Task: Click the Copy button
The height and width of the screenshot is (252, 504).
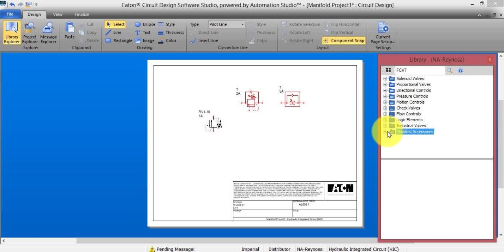Action: (x=88, y=33)
